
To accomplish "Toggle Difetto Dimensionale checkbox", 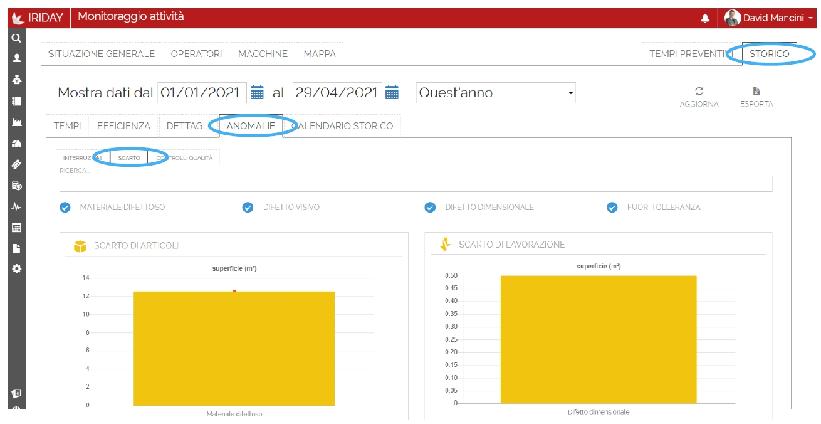I will pyautogui.click(x=430, y=208).
